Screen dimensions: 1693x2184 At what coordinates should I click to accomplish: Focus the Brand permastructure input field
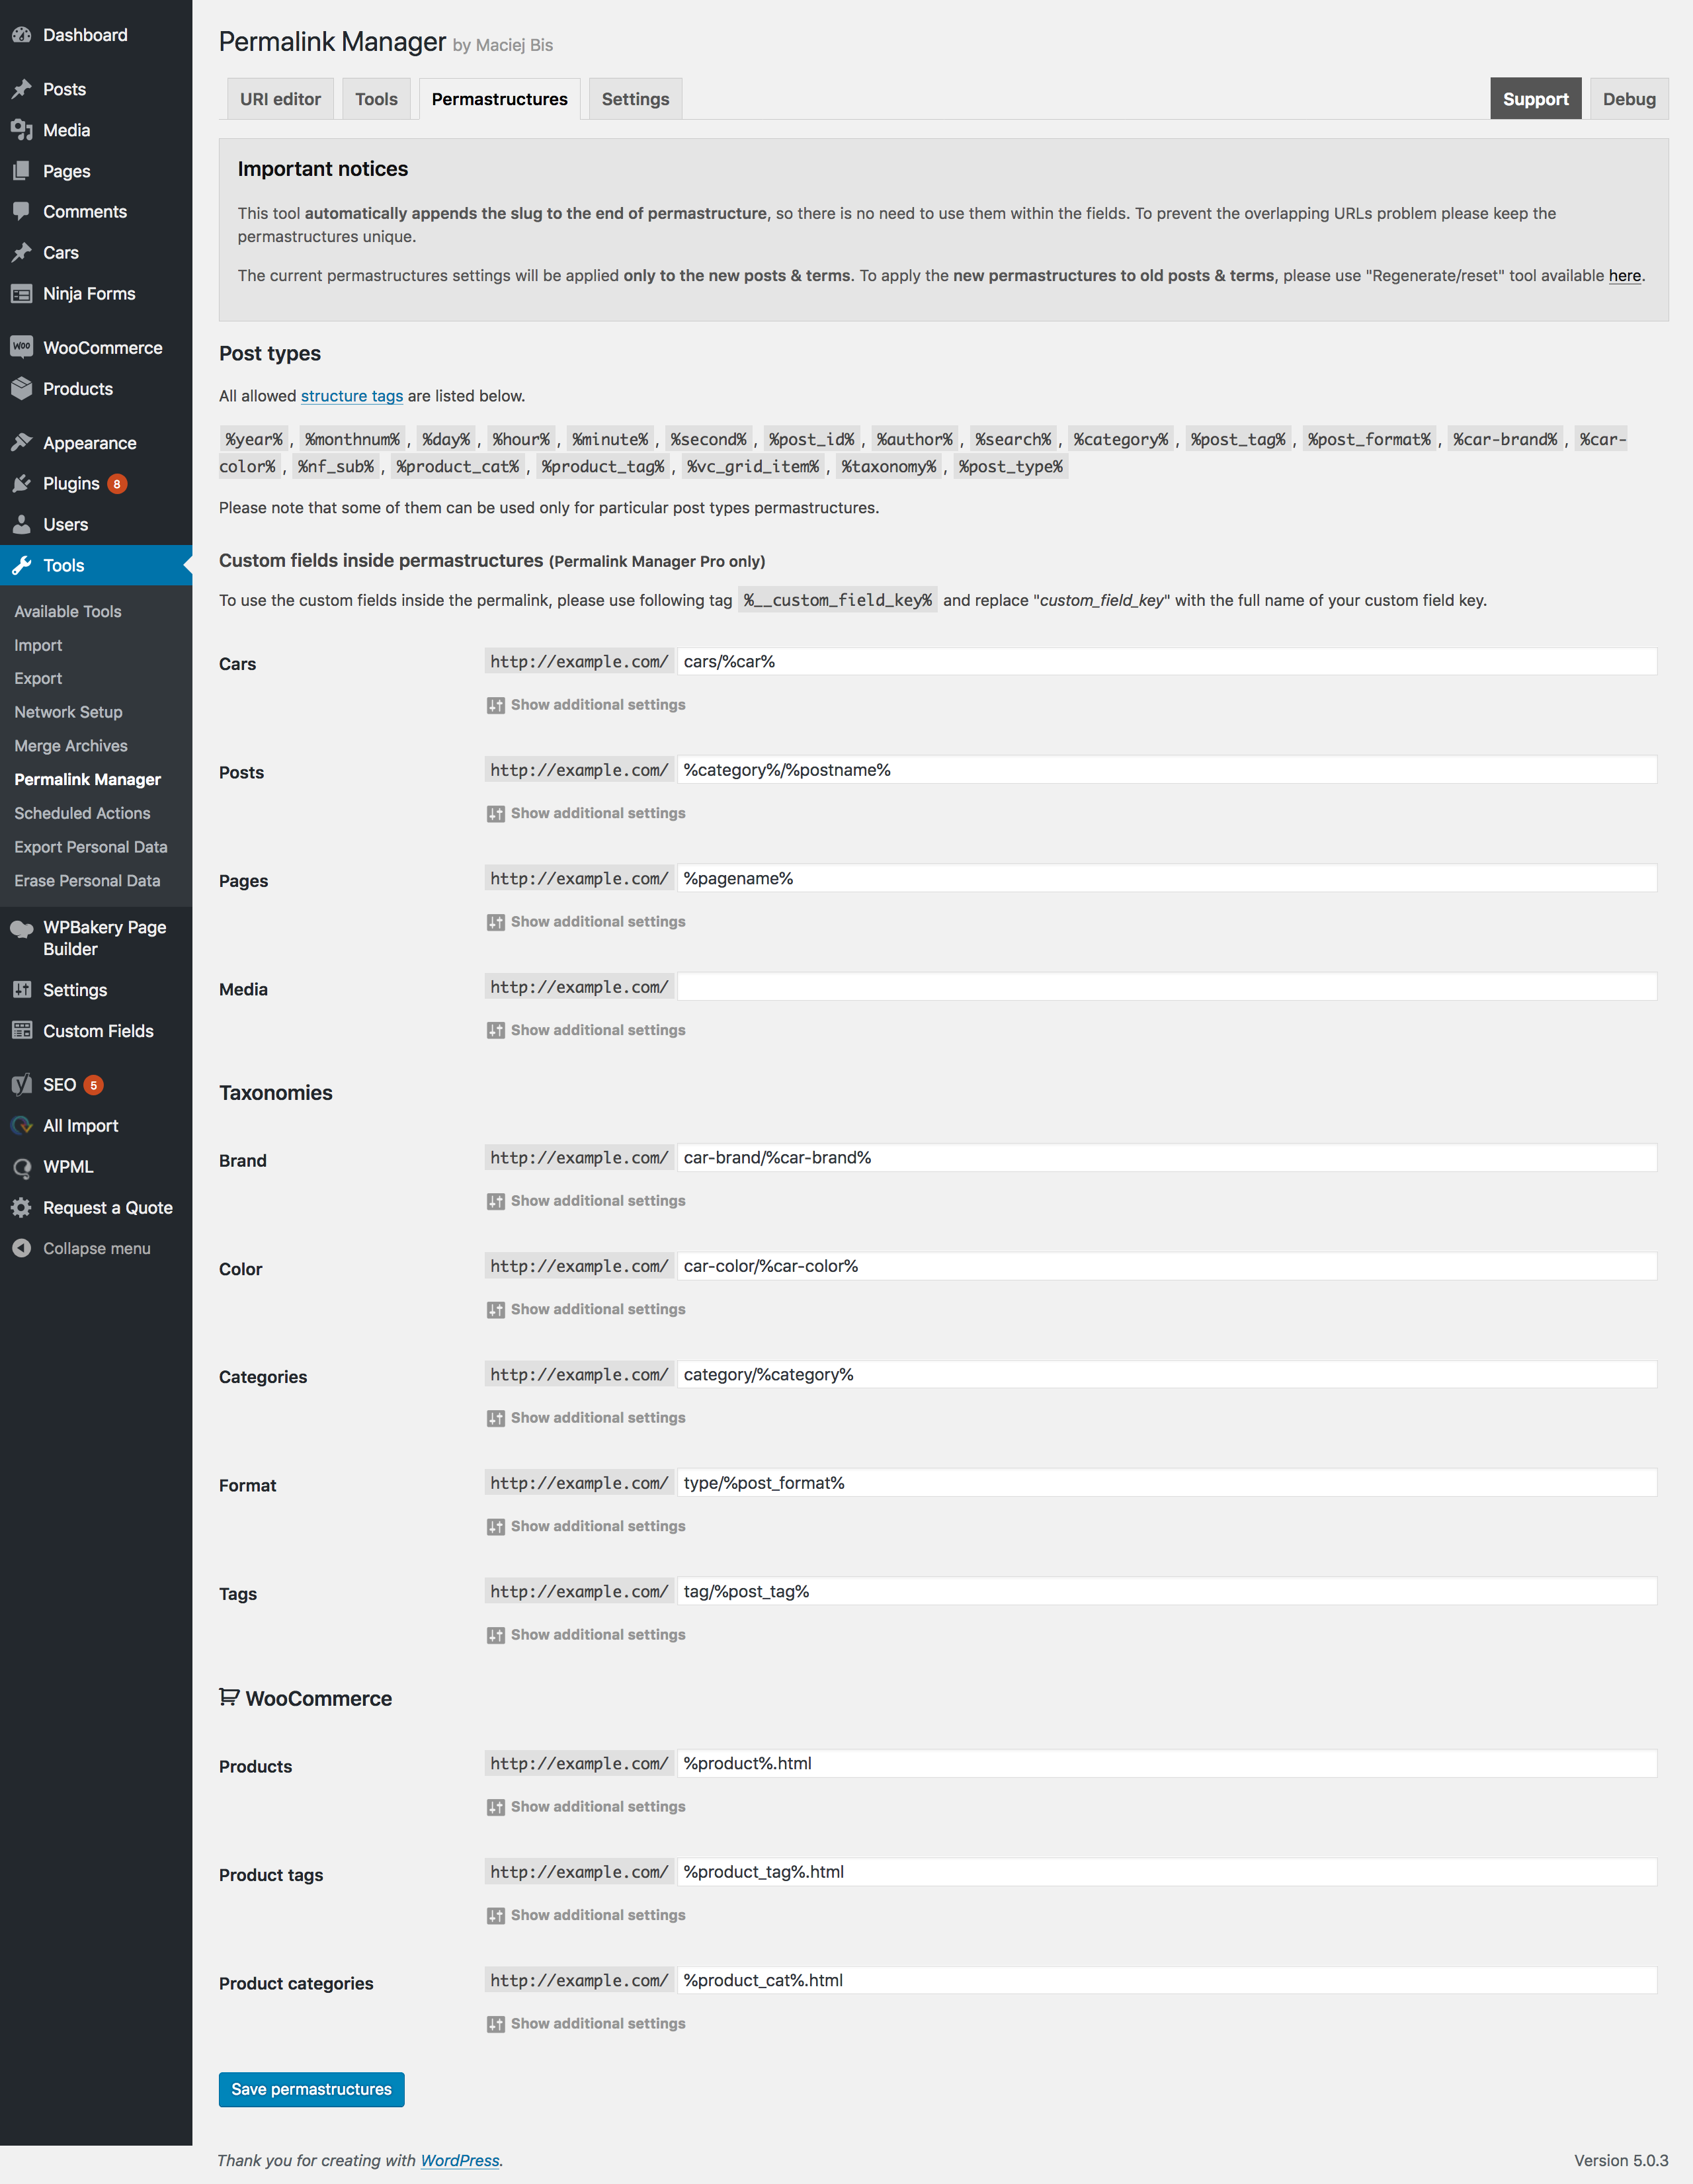[1167, 1158]
